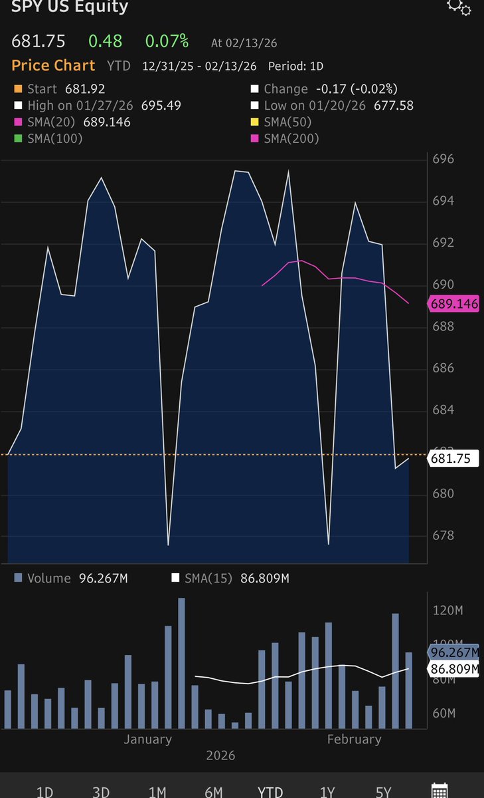This screenshot has width=484, height=798.
Task: Toggle the SMA(200) legend swatch
Action: point(254,139)
